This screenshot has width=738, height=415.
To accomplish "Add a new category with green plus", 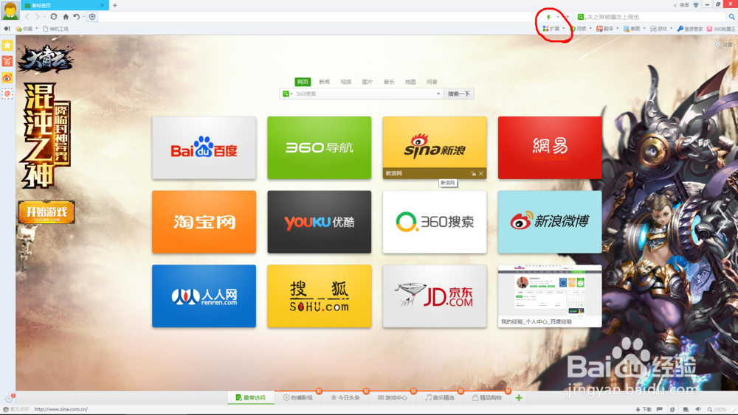I will point(519,397).
